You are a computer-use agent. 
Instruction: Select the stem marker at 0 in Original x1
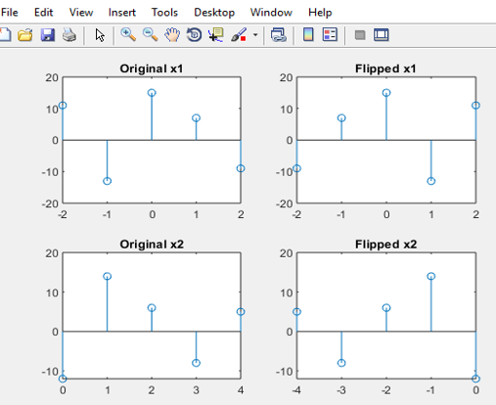(x=152, y=93)
